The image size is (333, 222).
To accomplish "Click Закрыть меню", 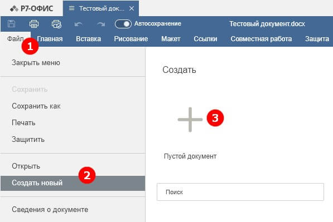I will click(36, 63).
